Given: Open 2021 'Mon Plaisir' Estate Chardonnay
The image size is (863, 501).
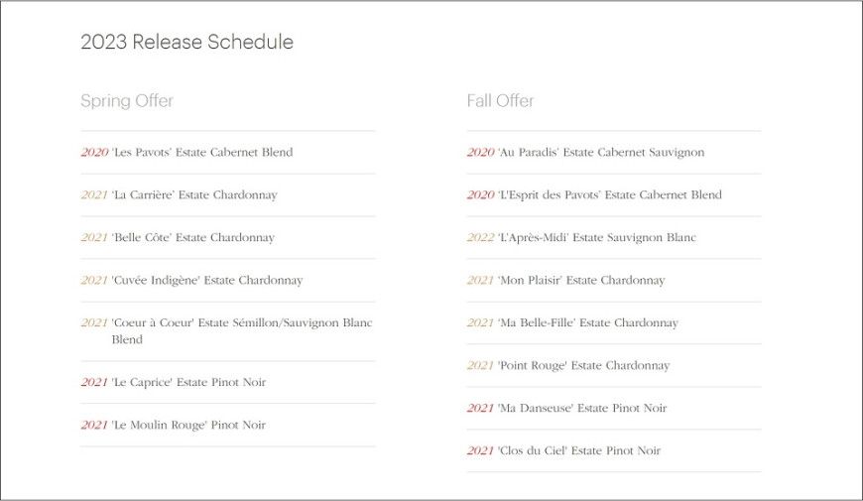Looking at the screenshot, I should point(565,280).
